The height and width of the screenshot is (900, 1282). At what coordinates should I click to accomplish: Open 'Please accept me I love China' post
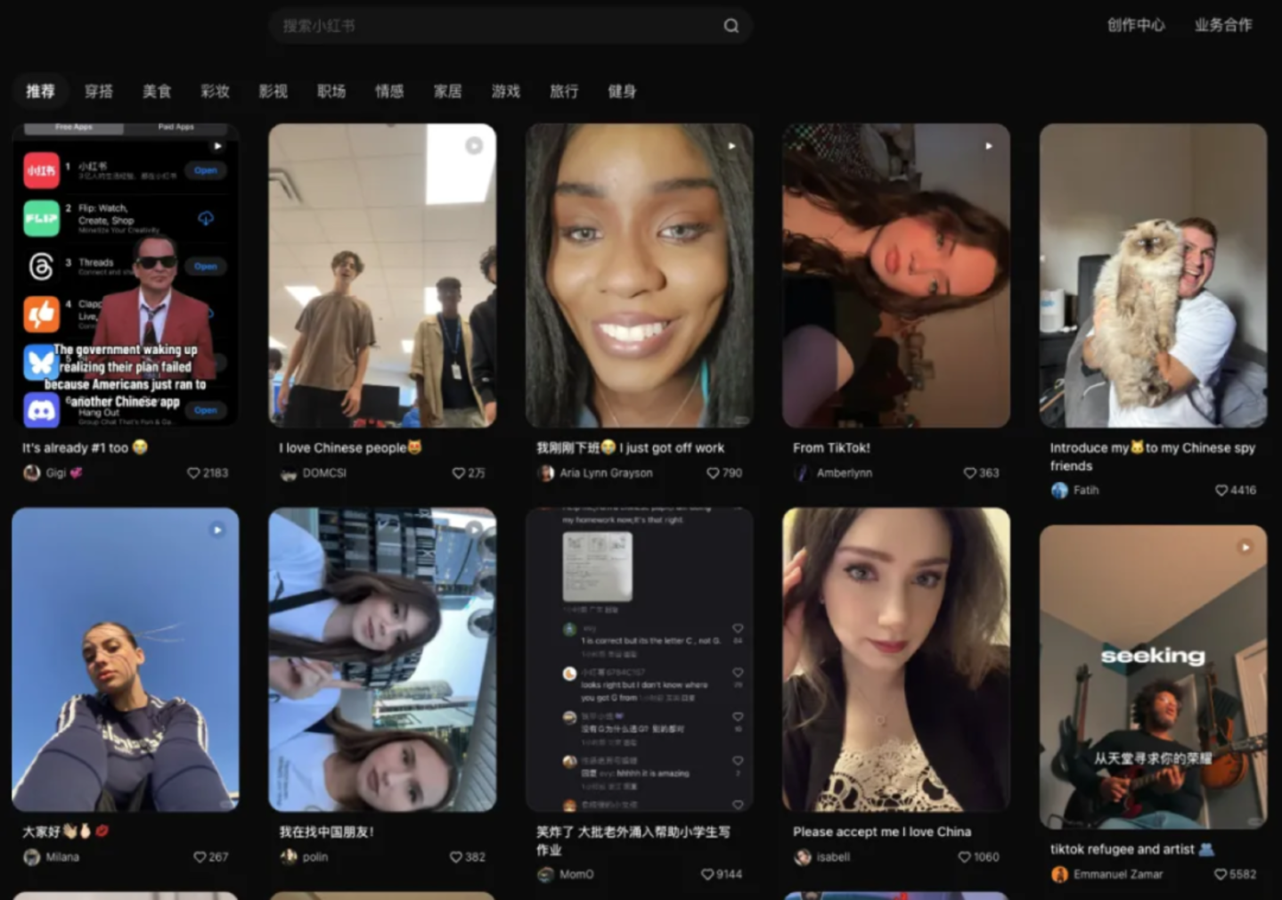pyautogui.click(x=895, y=659)
